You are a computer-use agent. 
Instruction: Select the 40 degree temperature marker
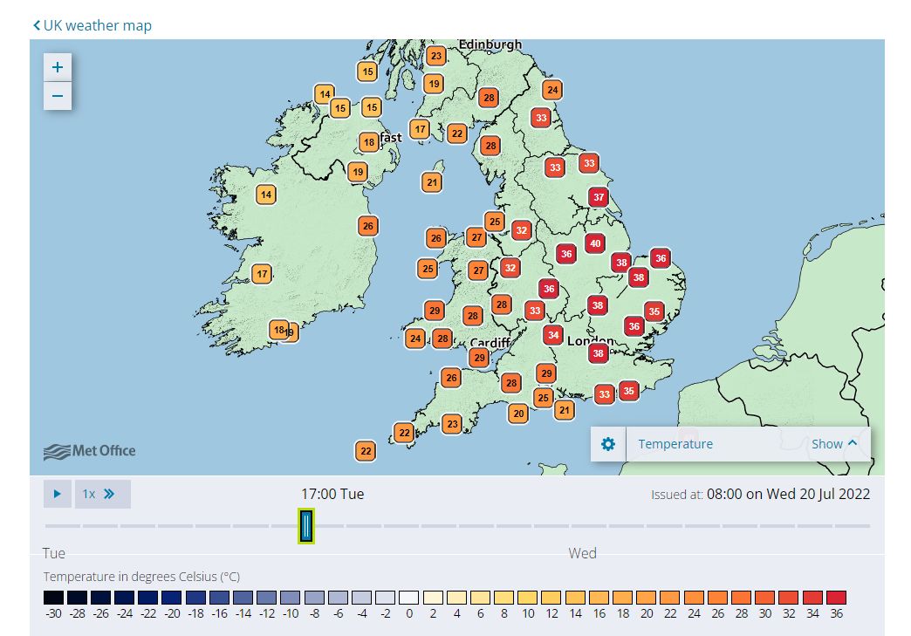point(595,243)
